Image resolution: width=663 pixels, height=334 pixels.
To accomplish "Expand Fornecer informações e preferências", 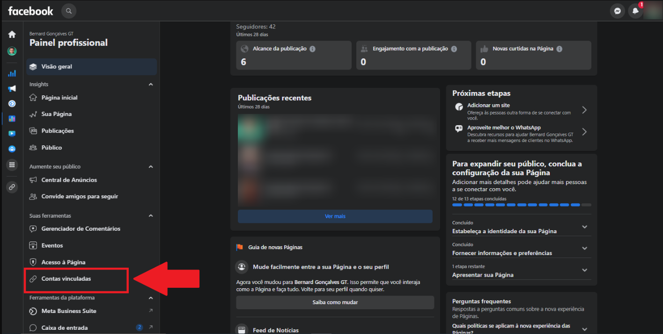I will pos(584,249).
